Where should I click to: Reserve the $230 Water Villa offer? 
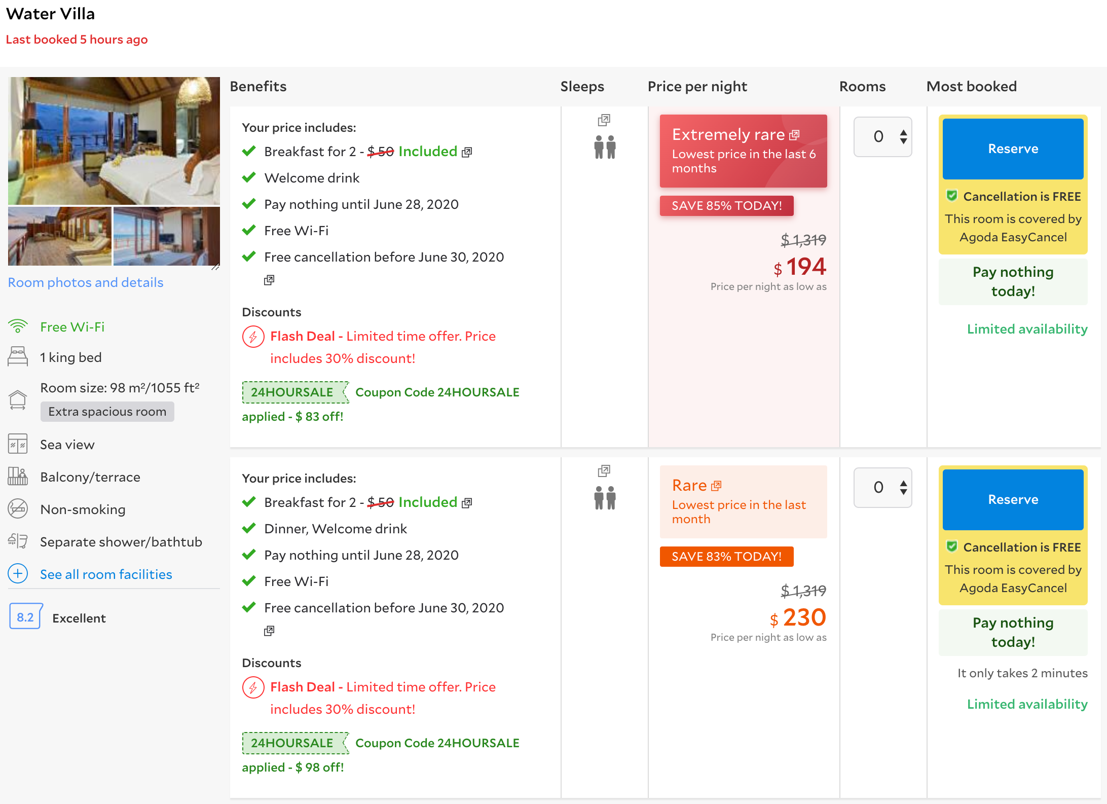pos(1012,499)
